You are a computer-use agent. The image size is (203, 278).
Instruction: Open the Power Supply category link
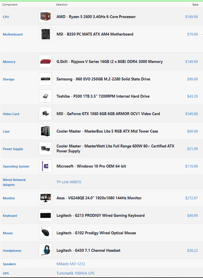13,149
